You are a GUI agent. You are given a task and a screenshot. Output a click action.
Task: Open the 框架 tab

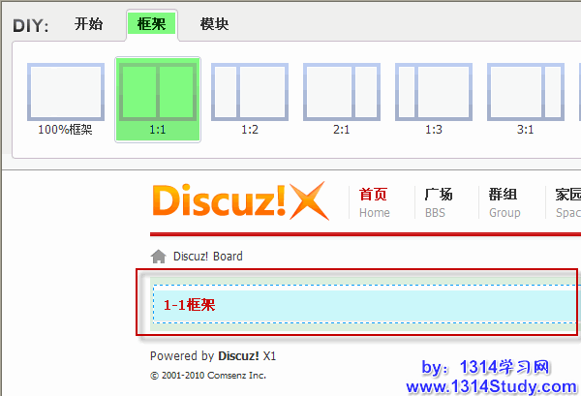151,24
